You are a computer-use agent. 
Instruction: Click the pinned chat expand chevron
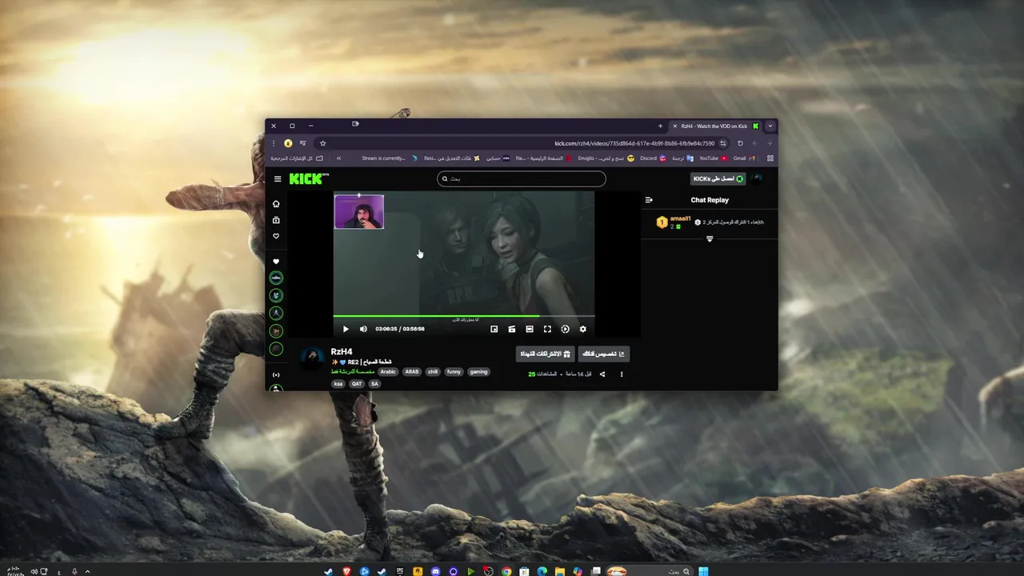click(x=710, y=239)
